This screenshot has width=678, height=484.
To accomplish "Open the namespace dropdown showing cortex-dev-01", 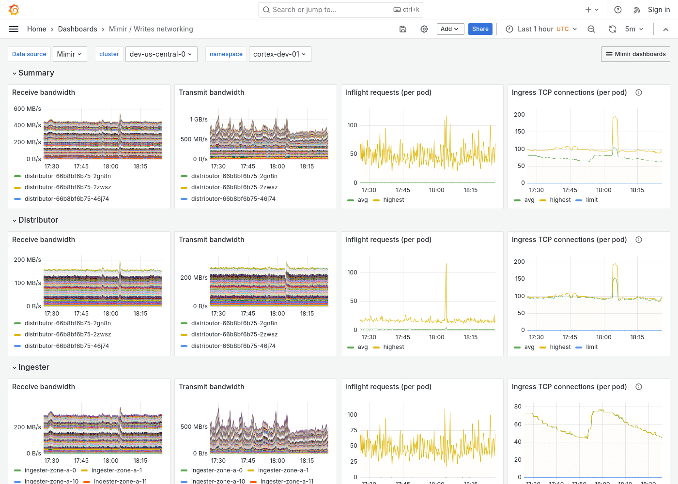I will [x=280, y=54].
